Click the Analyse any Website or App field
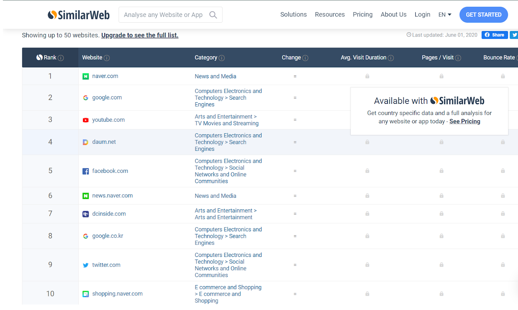 (x=170, y=15)
